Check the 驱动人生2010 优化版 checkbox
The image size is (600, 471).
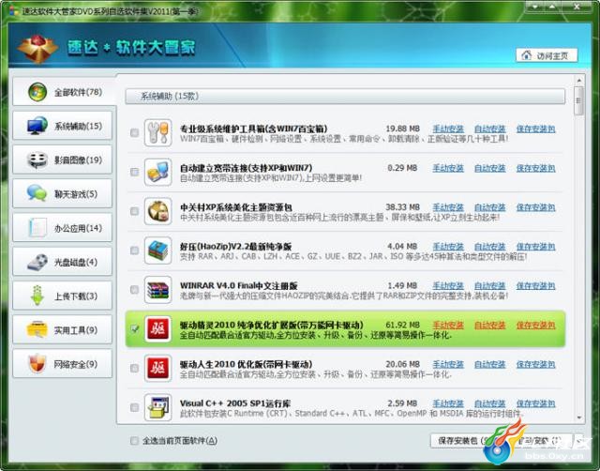click(134, 368)
